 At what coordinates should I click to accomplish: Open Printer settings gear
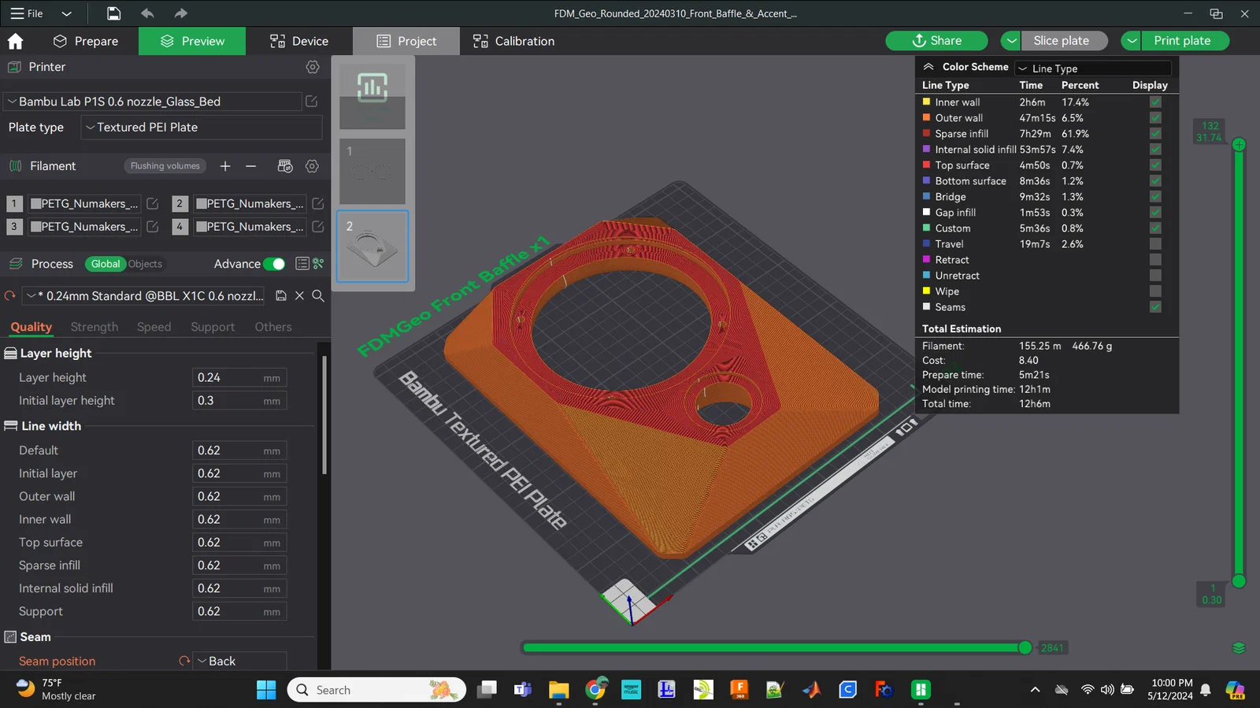click(x=313, y=67)
